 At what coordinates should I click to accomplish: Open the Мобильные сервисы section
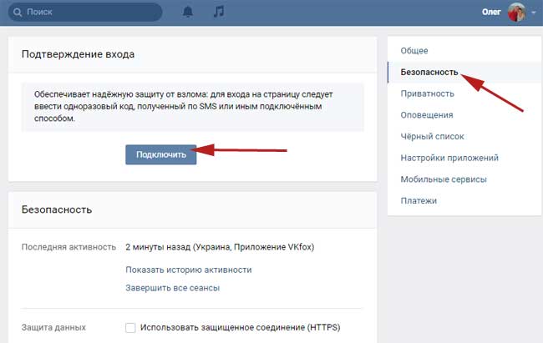coord(444,179)
